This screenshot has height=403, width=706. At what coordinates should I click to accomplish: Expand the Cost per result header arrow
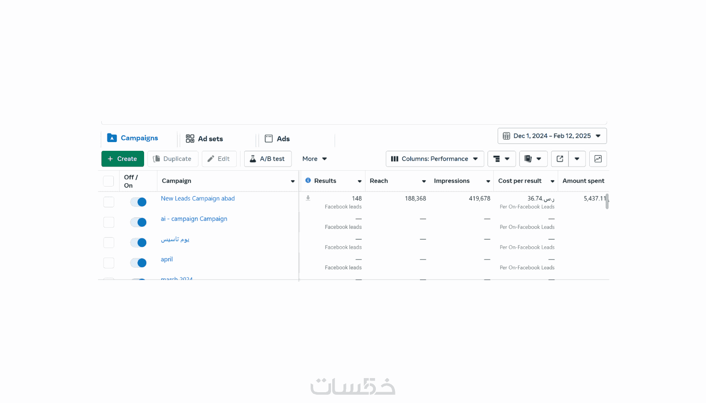click(552, 182)
